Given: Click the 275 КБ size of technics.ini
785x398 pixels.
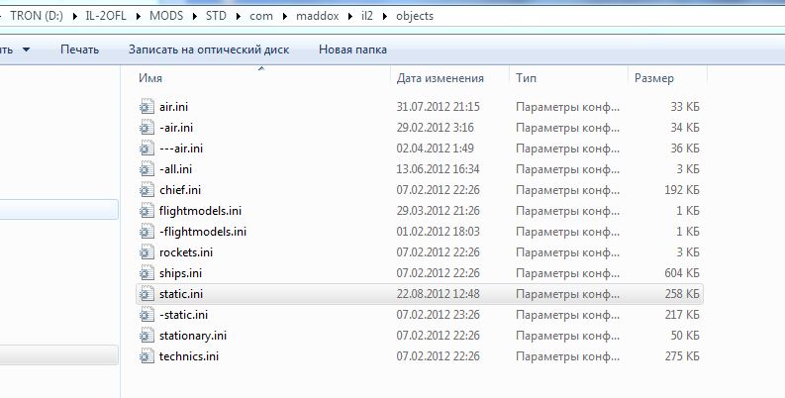Looking at the screenshot, I should [682, 356].
